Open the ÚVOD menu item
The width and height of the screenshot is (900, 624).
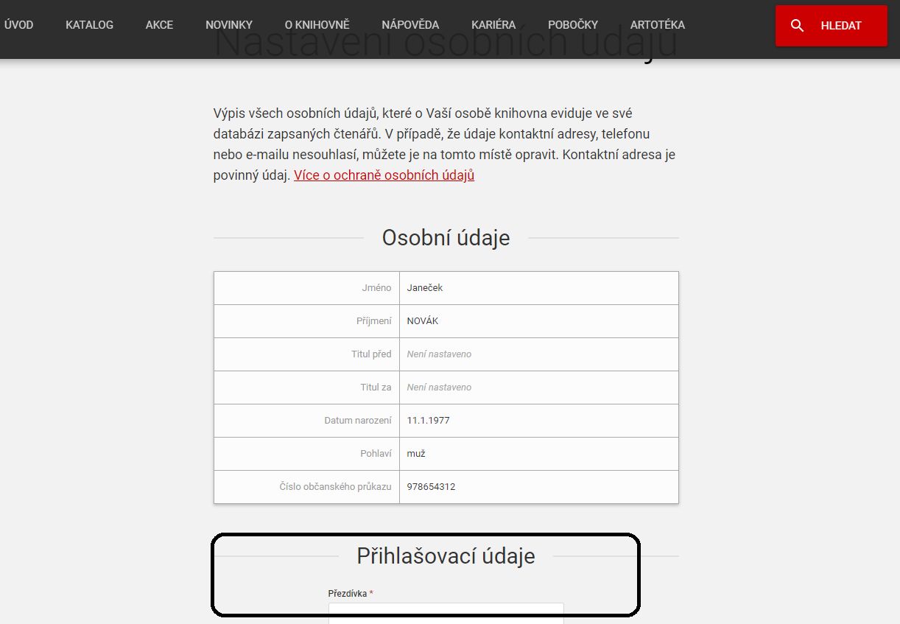pos(18,25)
